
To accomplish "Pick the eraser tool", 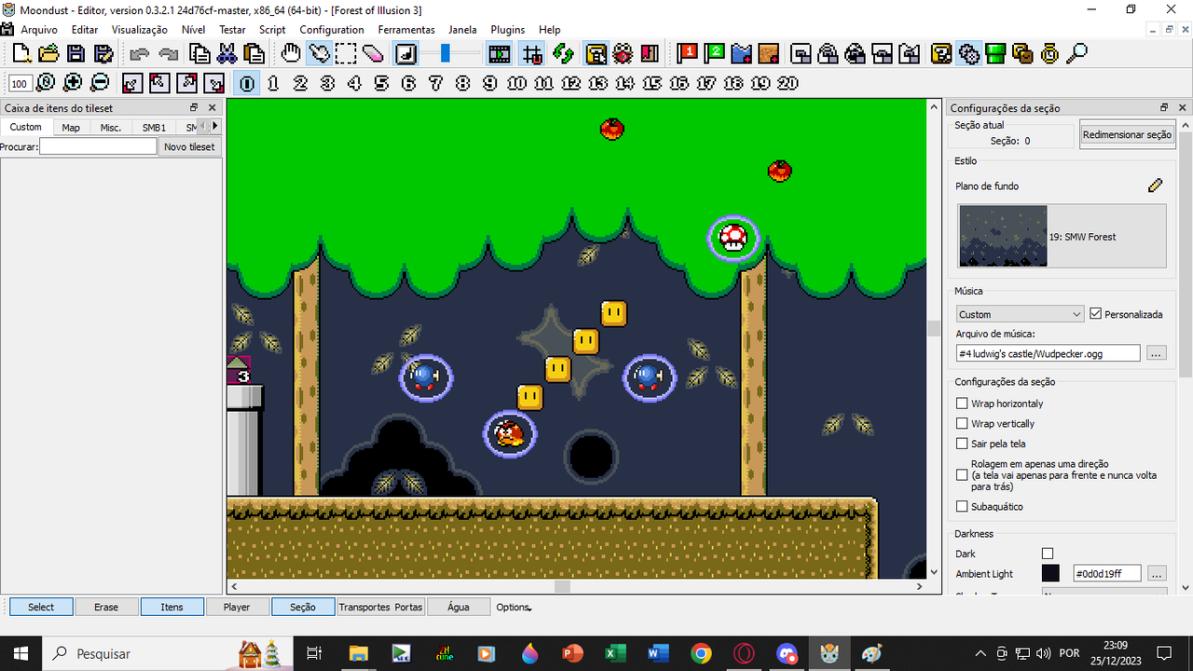I will (374, 54).
